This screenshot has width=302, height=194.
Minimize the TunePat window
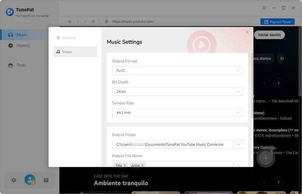(x=274, y=8)
